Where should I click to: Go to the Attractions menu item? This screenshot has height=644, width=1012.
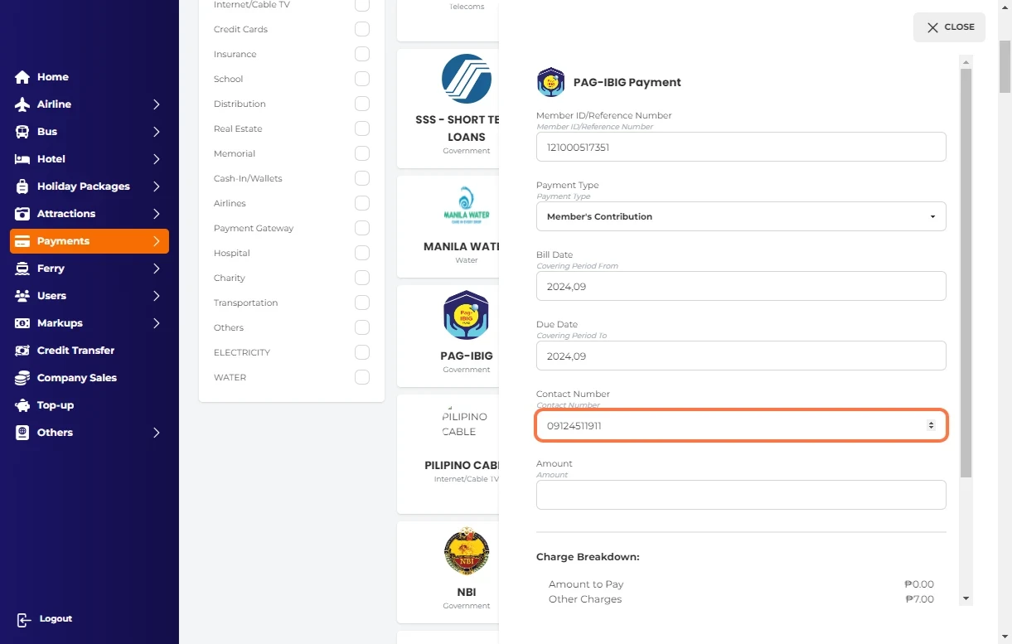[66, 214]
